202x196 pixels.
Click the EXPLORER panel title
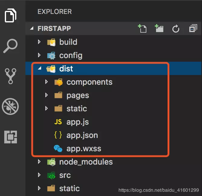point(55,11)
